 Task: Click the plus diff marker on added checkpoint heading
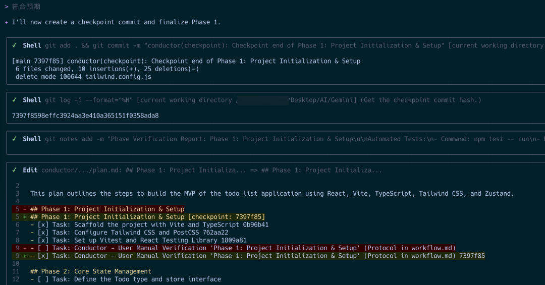[x=25, y=217]
